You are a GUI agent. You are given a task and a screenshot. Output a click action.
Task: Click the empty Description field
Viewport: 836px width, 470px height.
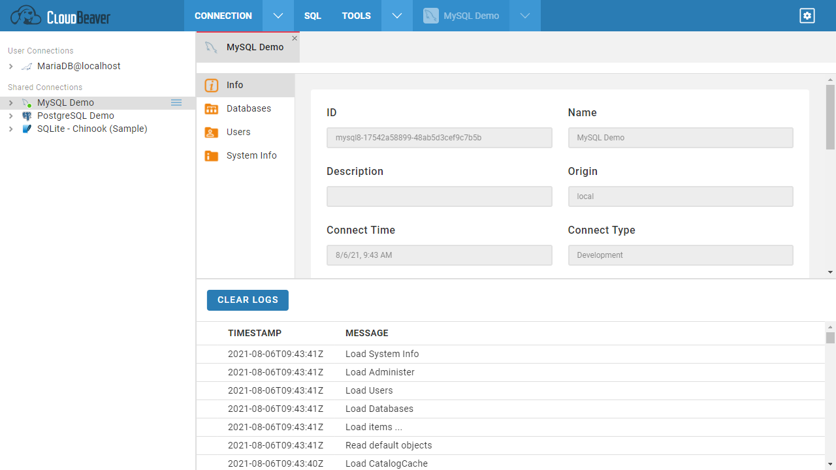[440, 196]
